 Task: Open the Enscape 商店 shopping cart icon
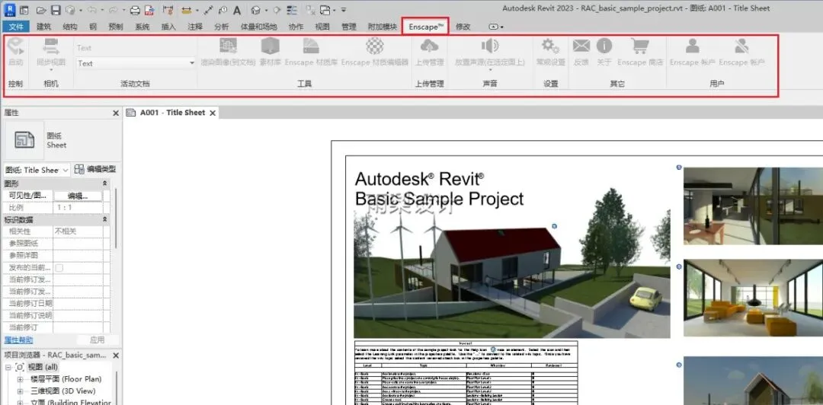pos(639,47)
